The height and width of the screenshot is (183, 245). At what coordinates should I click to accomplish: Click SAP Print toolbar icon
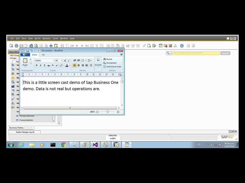coord(16,46)
